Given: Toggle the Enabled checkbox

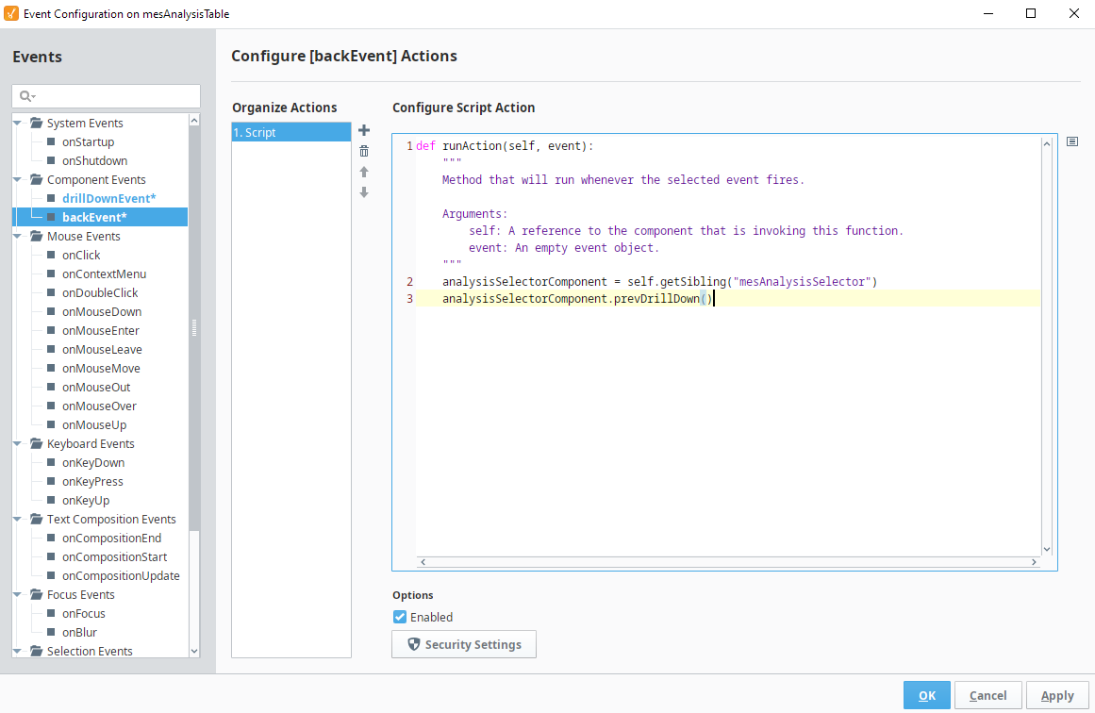Looking at the screenshot, I should 400,617.
